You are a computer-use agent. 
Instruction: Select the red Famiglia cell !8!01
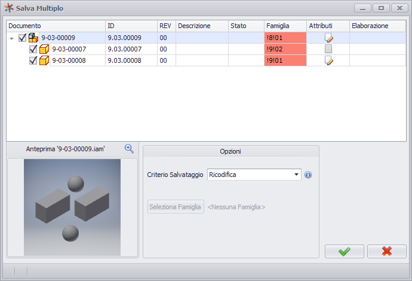pyautogui.click(x=285, y=38)
